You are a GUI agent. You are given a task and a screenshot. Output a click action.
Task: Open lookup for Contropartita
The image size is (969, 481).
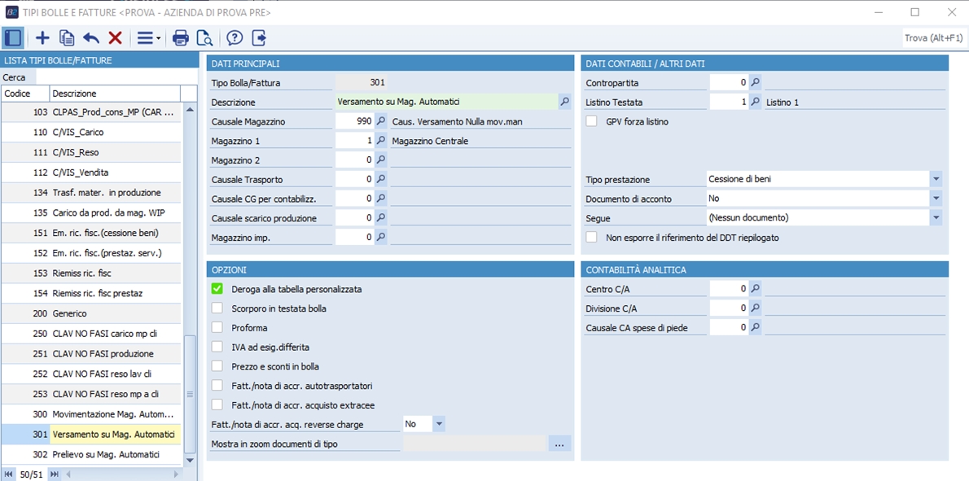tap(755, 82)
